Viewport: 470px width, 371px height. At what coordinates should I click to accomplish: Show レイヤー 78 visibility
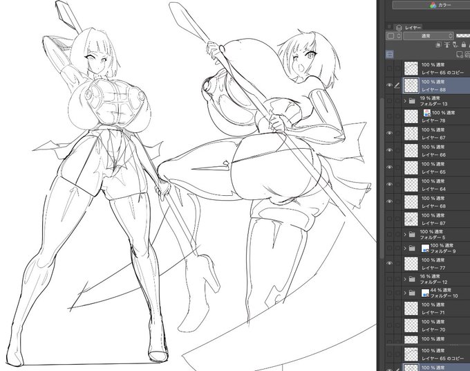point(389,116)
